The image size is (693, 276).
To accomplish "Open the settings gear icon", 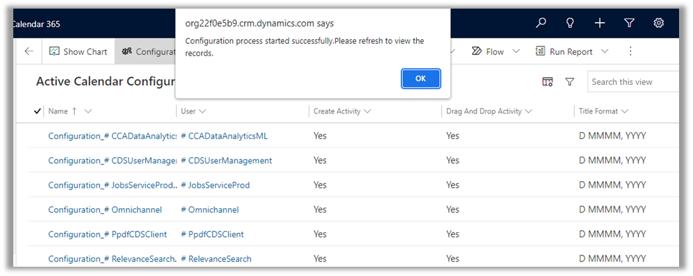I will point(658,23).
